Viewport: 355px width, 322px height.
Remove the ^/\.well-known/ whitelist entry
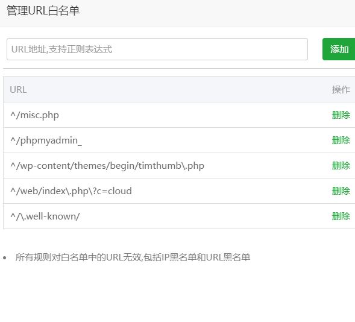[341, 216]
